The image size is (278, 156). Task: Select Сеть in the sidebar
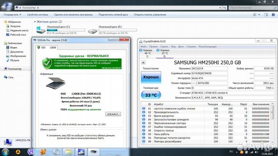pyautogui.click(x=11, y=77)
